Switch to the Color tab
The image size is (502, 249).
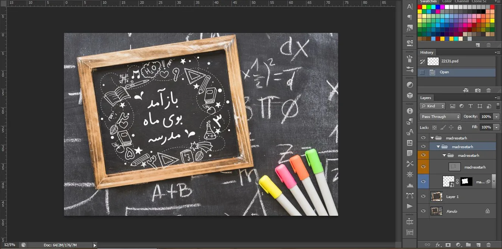click(447, 2)
